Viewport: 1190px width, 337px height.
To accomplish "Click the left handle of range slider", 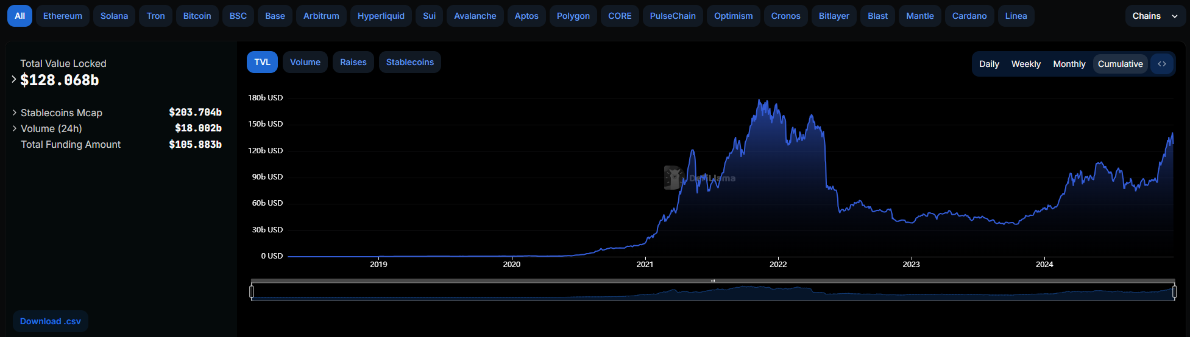I will click(x=252, y=292).
